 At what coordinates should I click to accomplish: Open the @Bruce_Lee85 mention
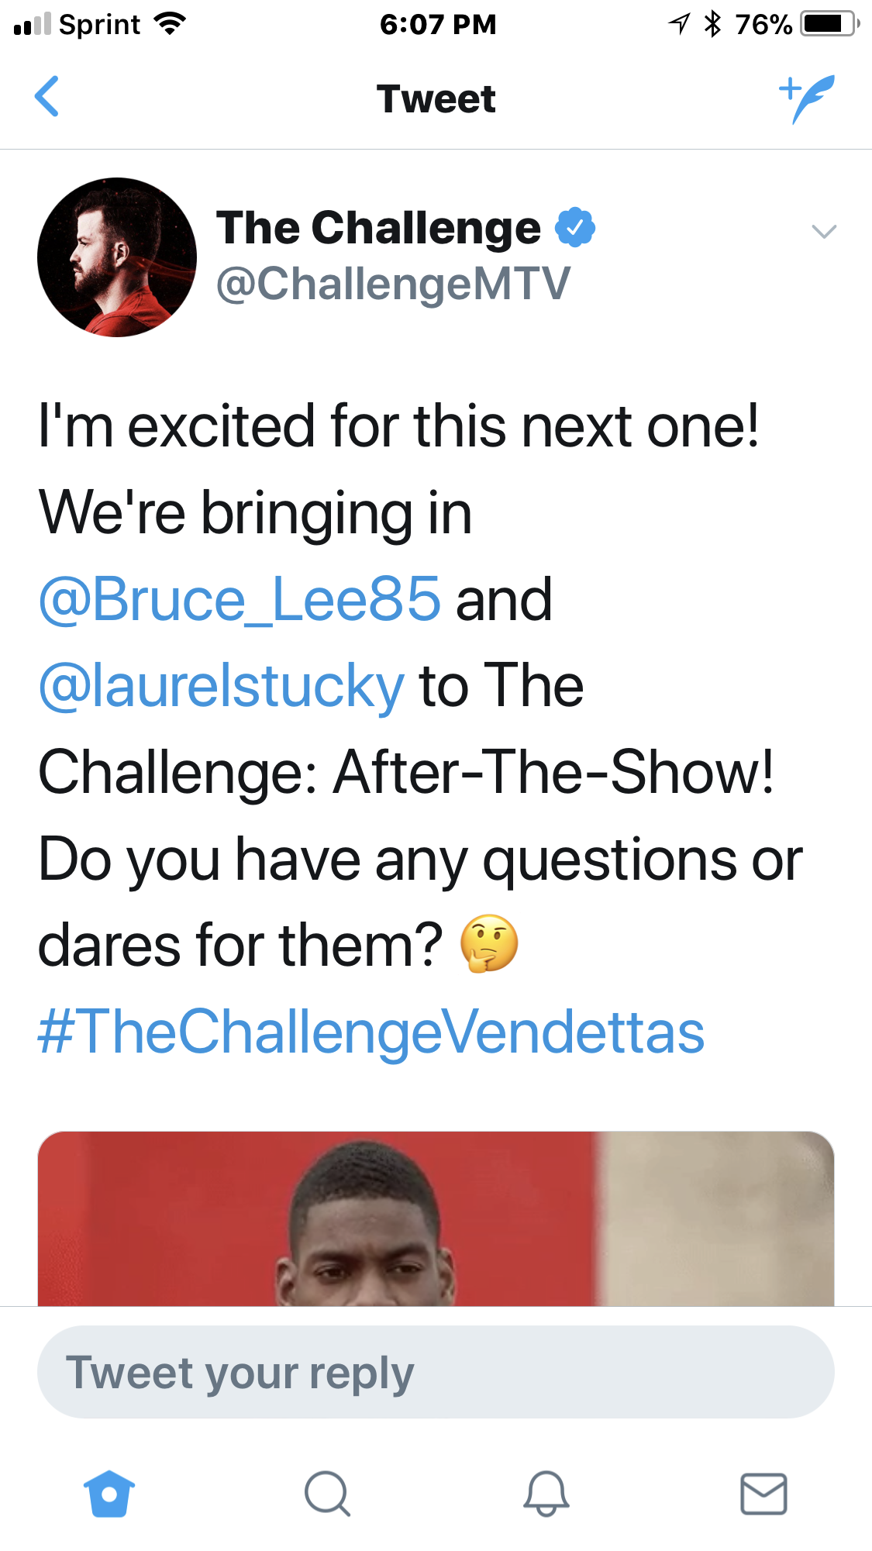[x=240, y=599]
